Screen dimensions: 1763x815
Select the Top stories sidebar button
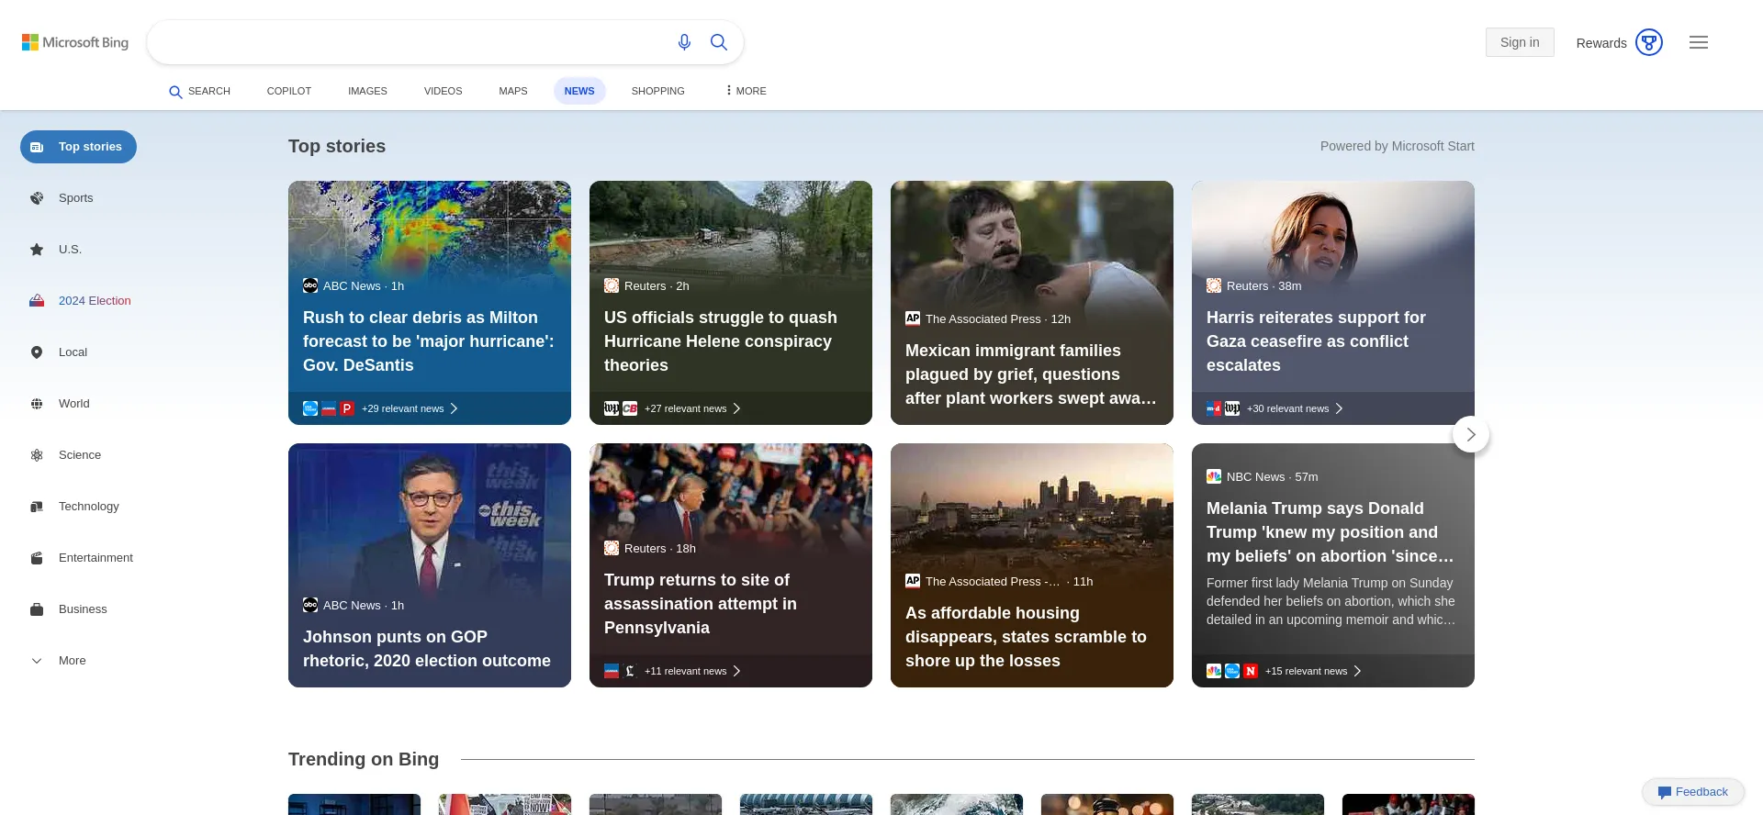pos(78,147)
